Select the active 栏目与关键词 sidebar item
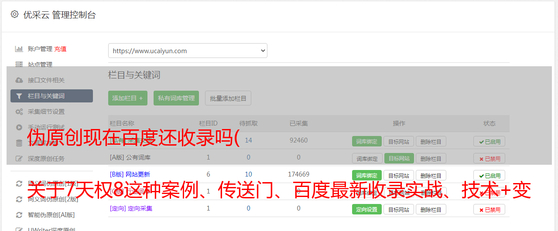Screen dimensions: 558x231 tap(51, 96)
